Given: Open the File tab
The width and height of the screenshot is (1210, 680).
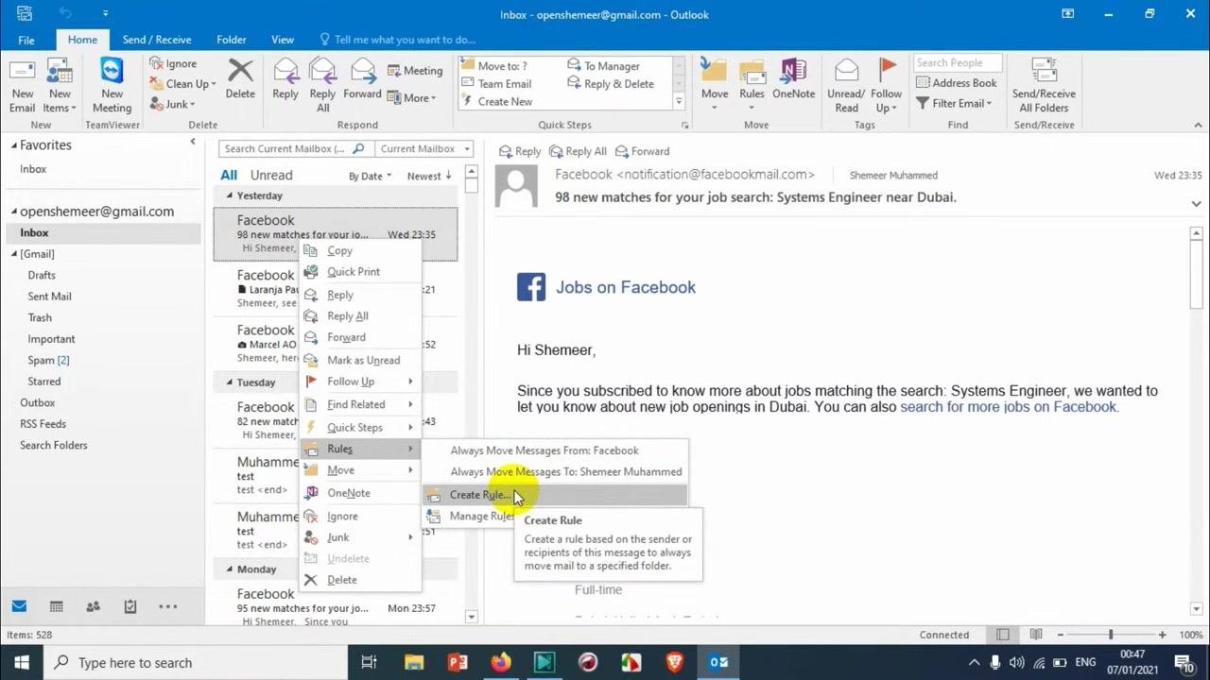Looking at the screenshot, I should click(26, 40).
